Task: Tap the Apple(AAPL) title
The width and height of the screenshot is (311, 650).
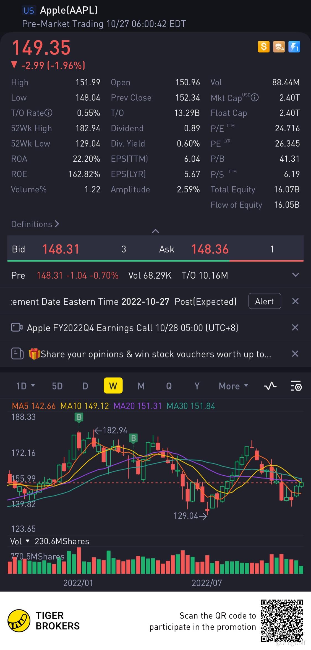Action: 69,10
